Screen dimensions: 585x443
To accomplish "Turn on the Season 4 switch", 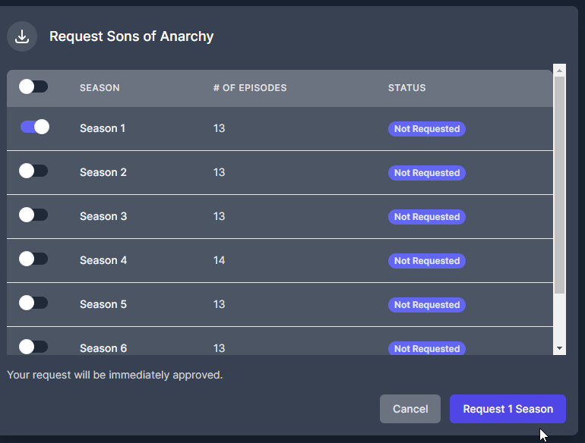I will (33, 259).
